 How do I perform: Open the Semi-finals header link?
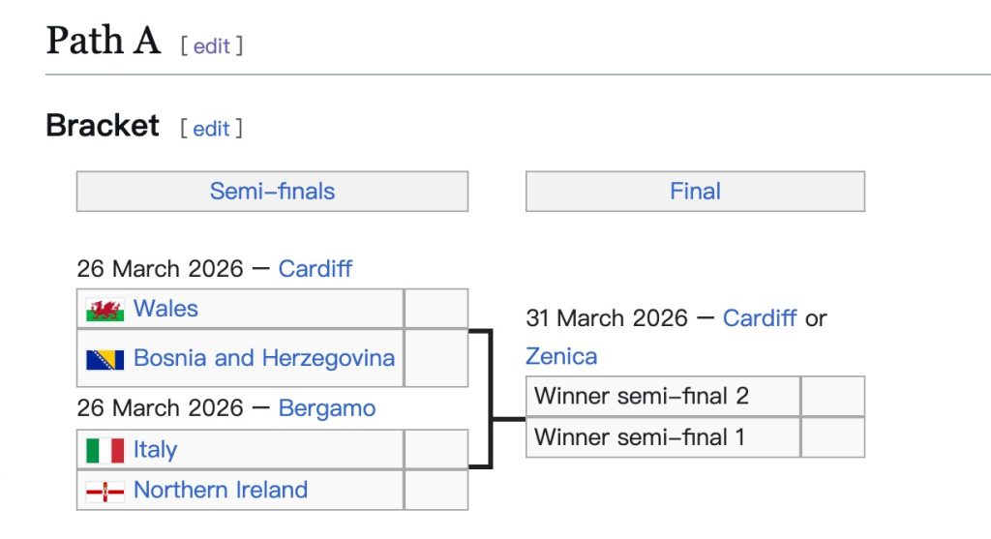[x=272, y=191]
